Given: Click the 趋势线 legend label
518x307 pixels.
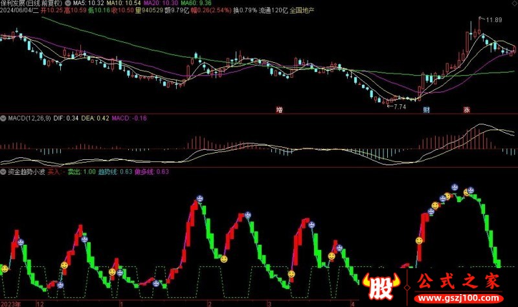Looking at the screenshot, I should pos(107,172).
